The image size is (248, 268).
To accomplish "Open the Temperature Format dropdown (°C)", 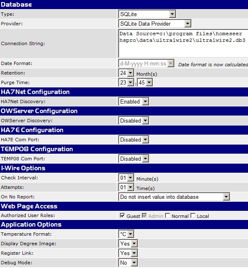I will pyautogui.click(x=126, y=234).
